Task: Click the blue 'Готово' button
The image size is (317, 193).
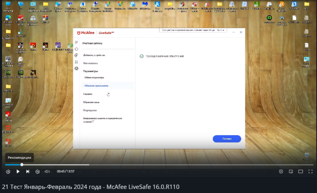Action: (227, 139)
